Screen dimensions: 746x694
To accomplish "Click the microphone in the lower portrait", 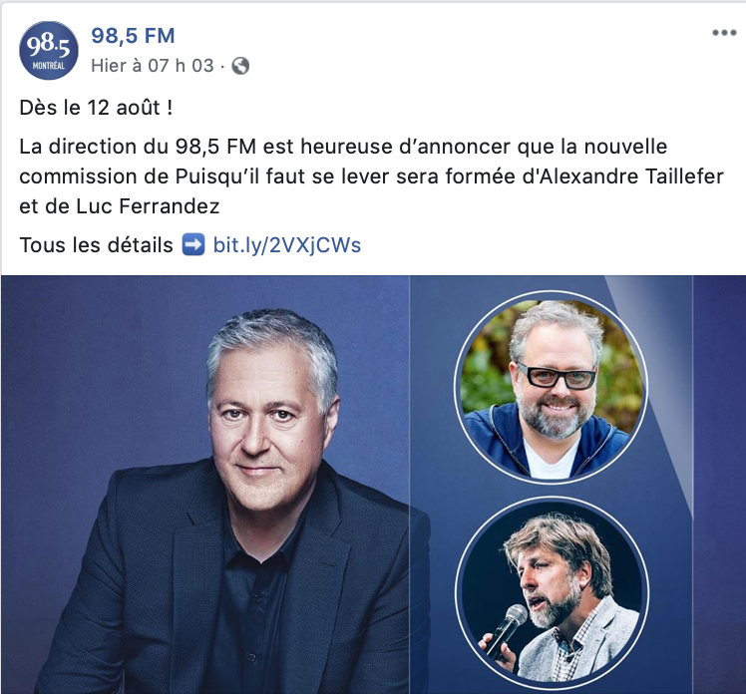I will [x=506, y=630].
